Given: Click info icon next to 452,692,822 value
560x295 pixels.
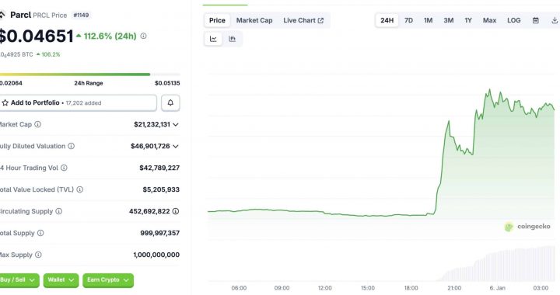Looking at the screenshot, I should [176, 211].
